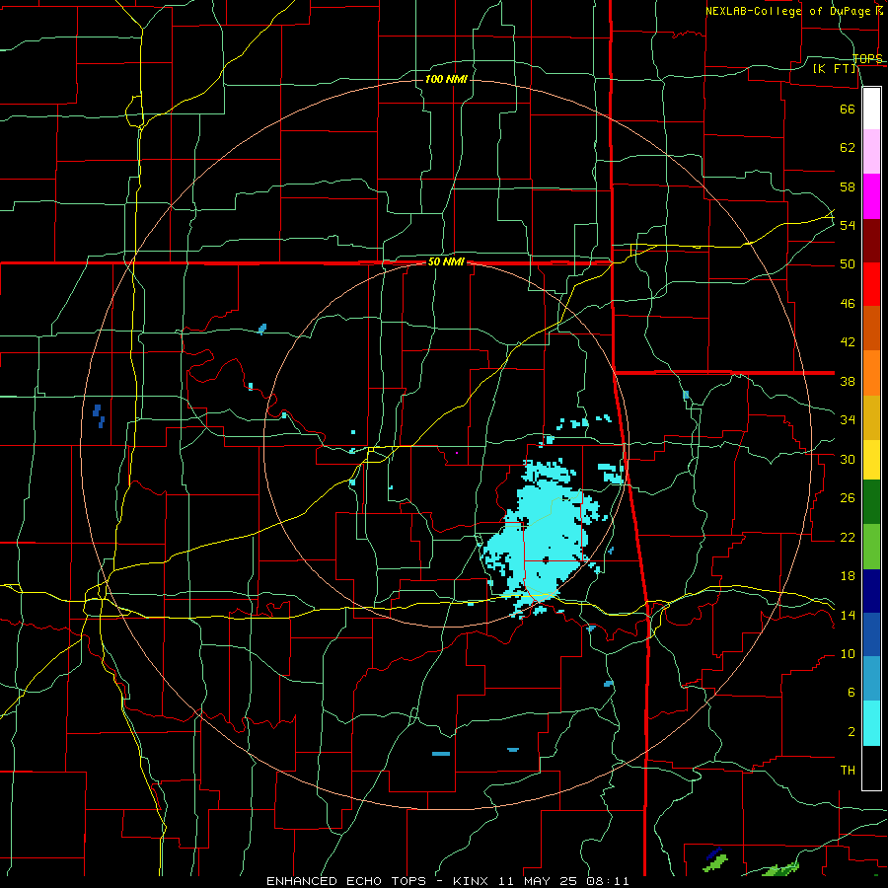
Task: Click the legend value "62"
Action: click(x=848, y=148)
